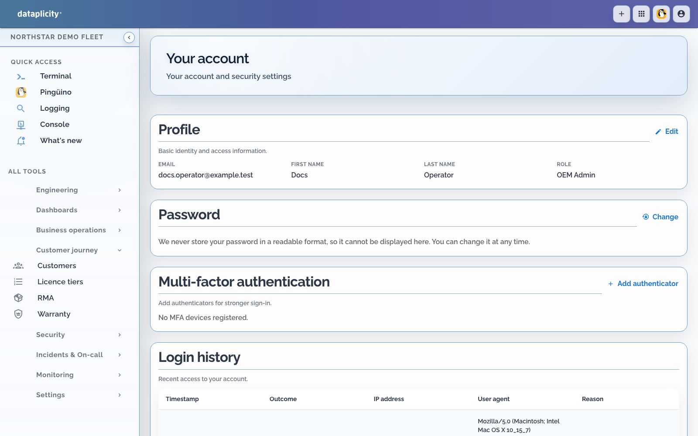This screenshot has height=436, width=698.
Task: Collapse the Customer journey section
Action: click(x=79, y=250)
